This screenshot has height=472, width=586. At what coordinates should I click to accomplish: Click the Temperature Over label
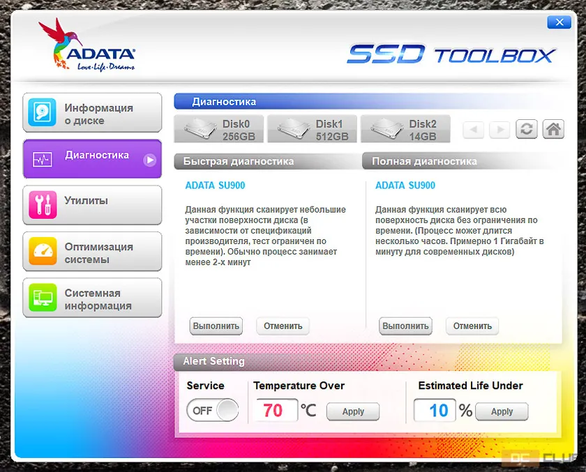point(299,386)
